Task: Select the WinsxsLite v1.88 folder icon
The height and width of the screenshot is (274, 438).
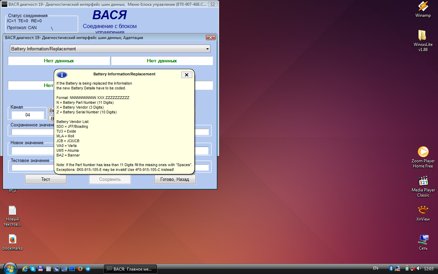Action: pos(423,40)
